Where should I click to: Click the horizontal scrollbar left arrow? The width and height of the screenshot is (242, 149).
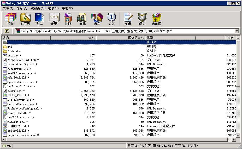pos(4,139)
